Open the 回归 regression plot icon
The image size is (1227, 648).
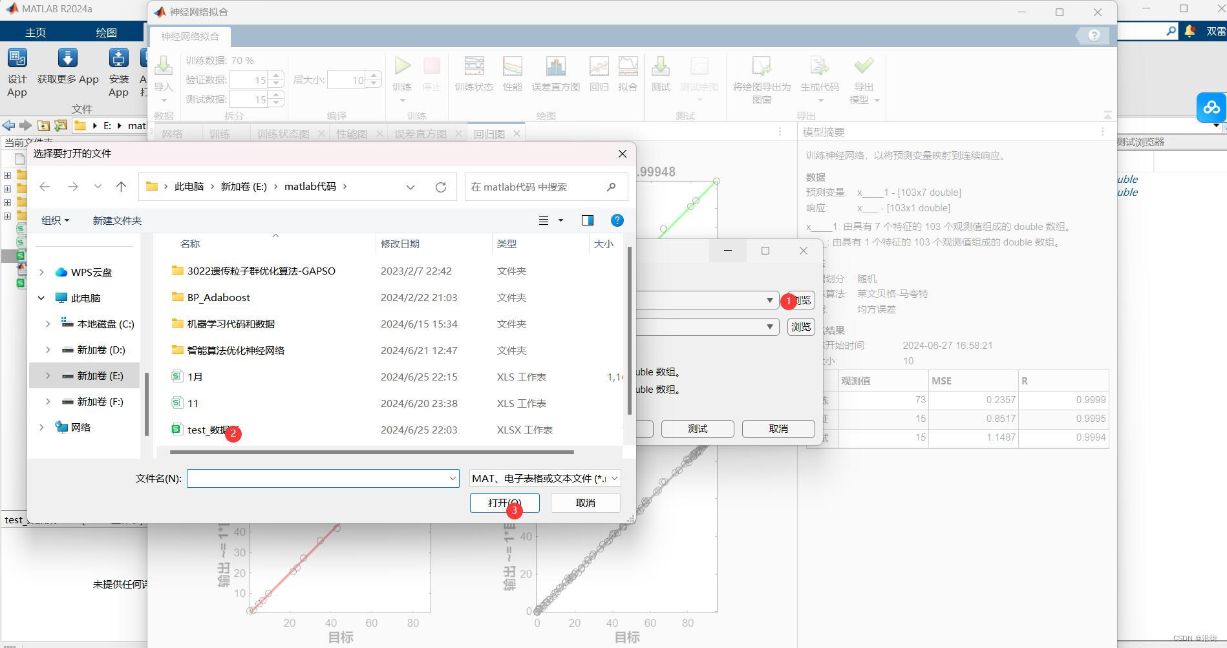click(x=598, y=72)
